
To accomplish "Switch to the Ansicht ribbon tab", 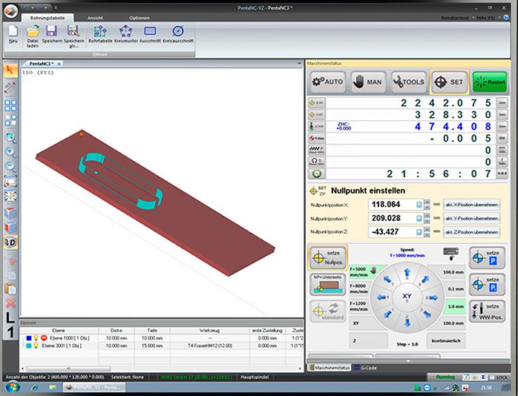I will pos(95,16).
